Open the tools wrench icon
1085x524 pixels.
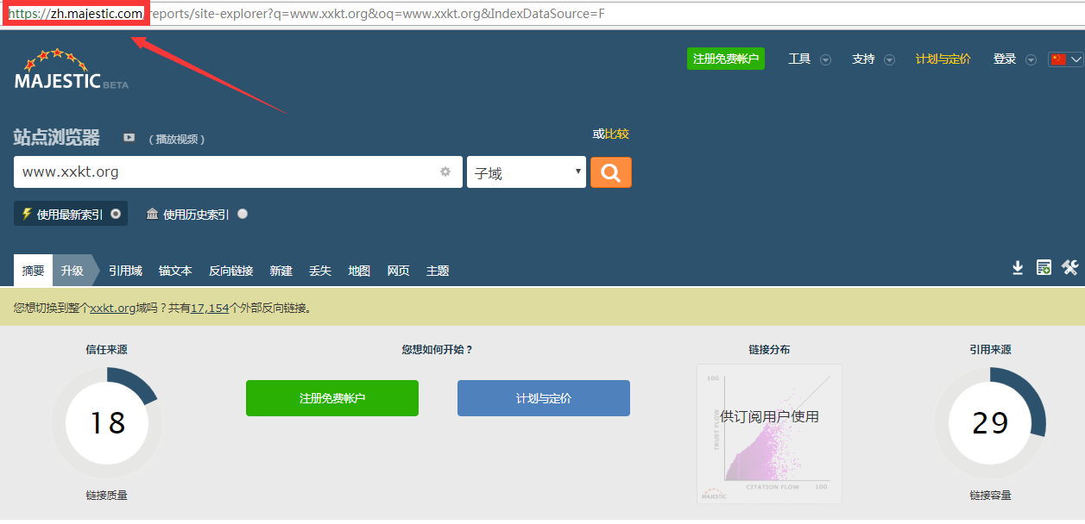pyautogui.click(x=1070, y=268)
